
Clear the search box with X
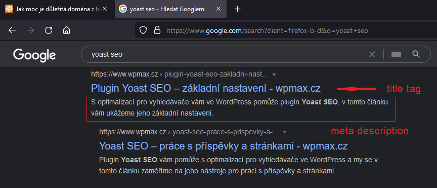(372, 54)
